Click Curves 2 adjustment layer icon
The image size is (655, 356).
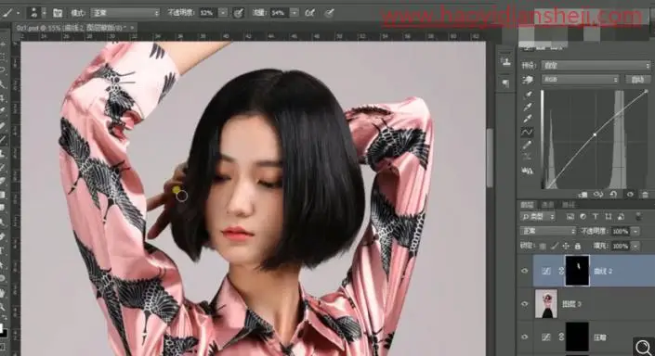(546, 271)
